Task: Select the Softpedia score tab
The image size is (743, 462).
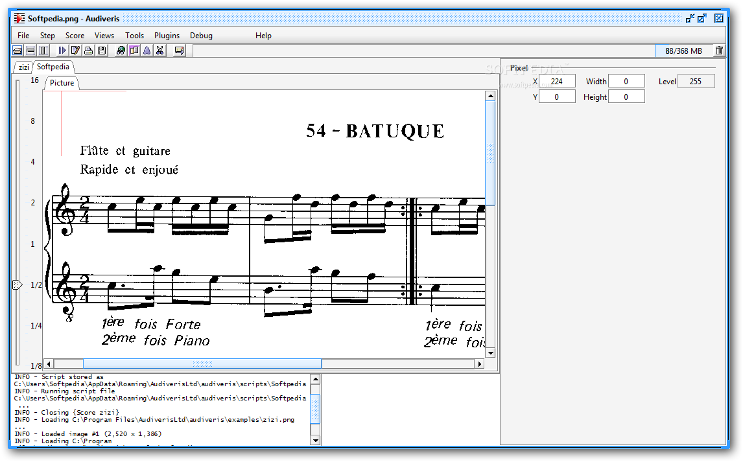Action: pyautogui.click(x=53, y=67)
